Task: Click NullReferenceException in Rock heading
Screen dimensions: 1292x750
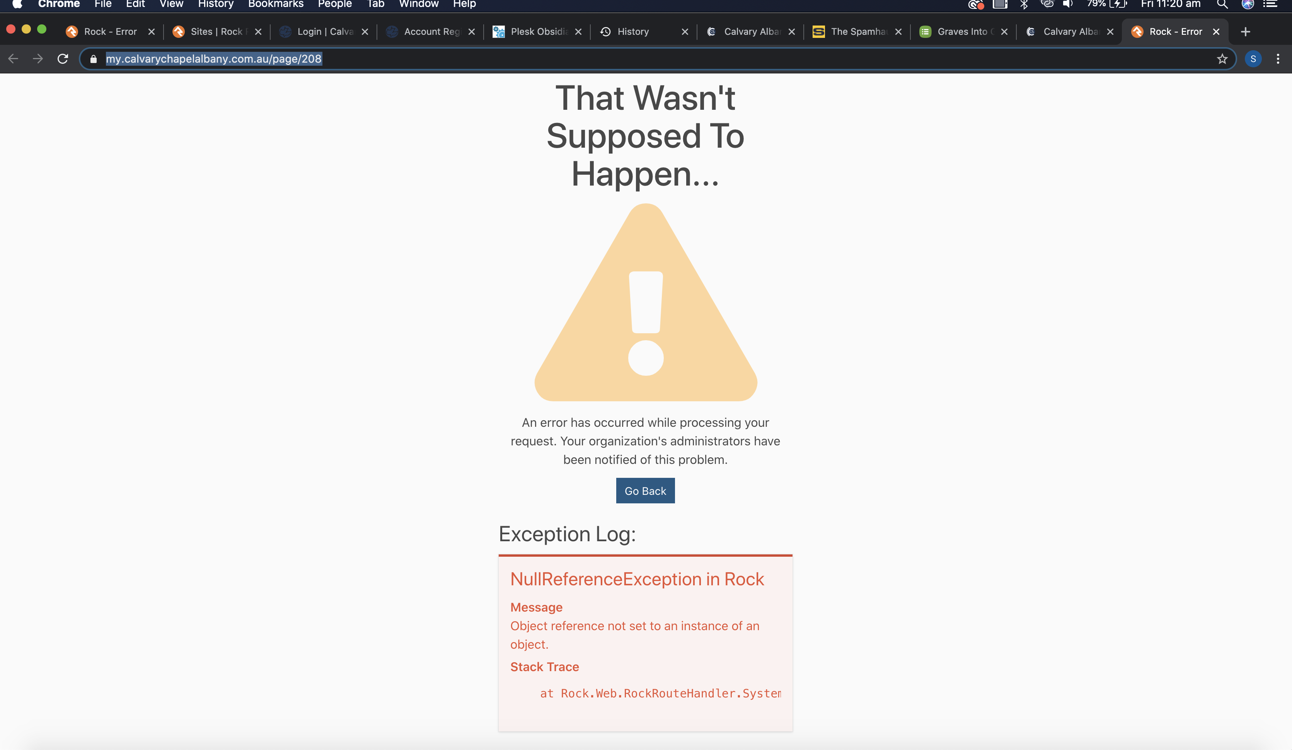Action: pos(637,579)
